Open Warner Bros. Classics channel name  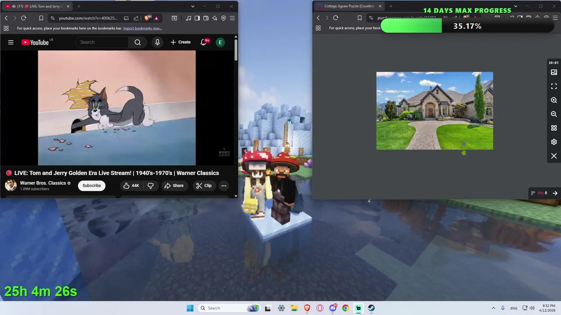pyautogui.click(x=43, y=183)
